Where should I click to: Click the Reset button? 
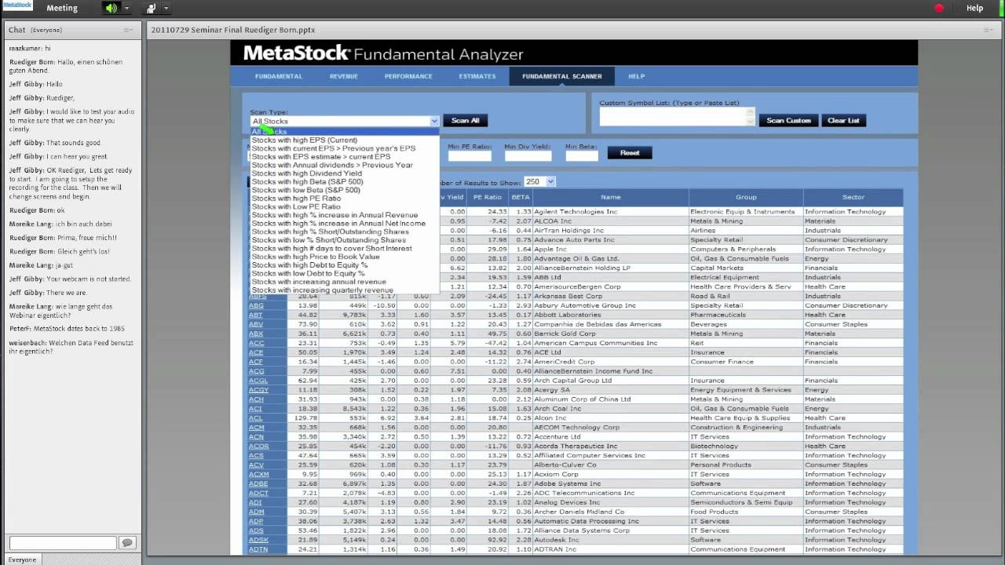pyautogui.click(x=630, y=152)
